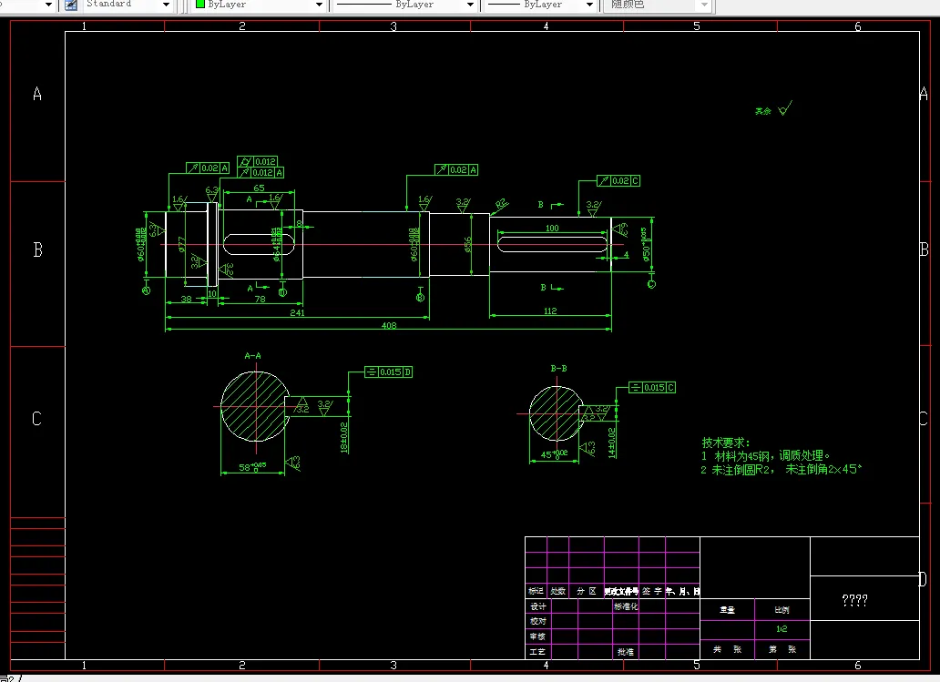Image resolution: width=940 pixels, height=682 pixels.
Task: Click the 更改文件号 header cell
Action: coord(621,591)
